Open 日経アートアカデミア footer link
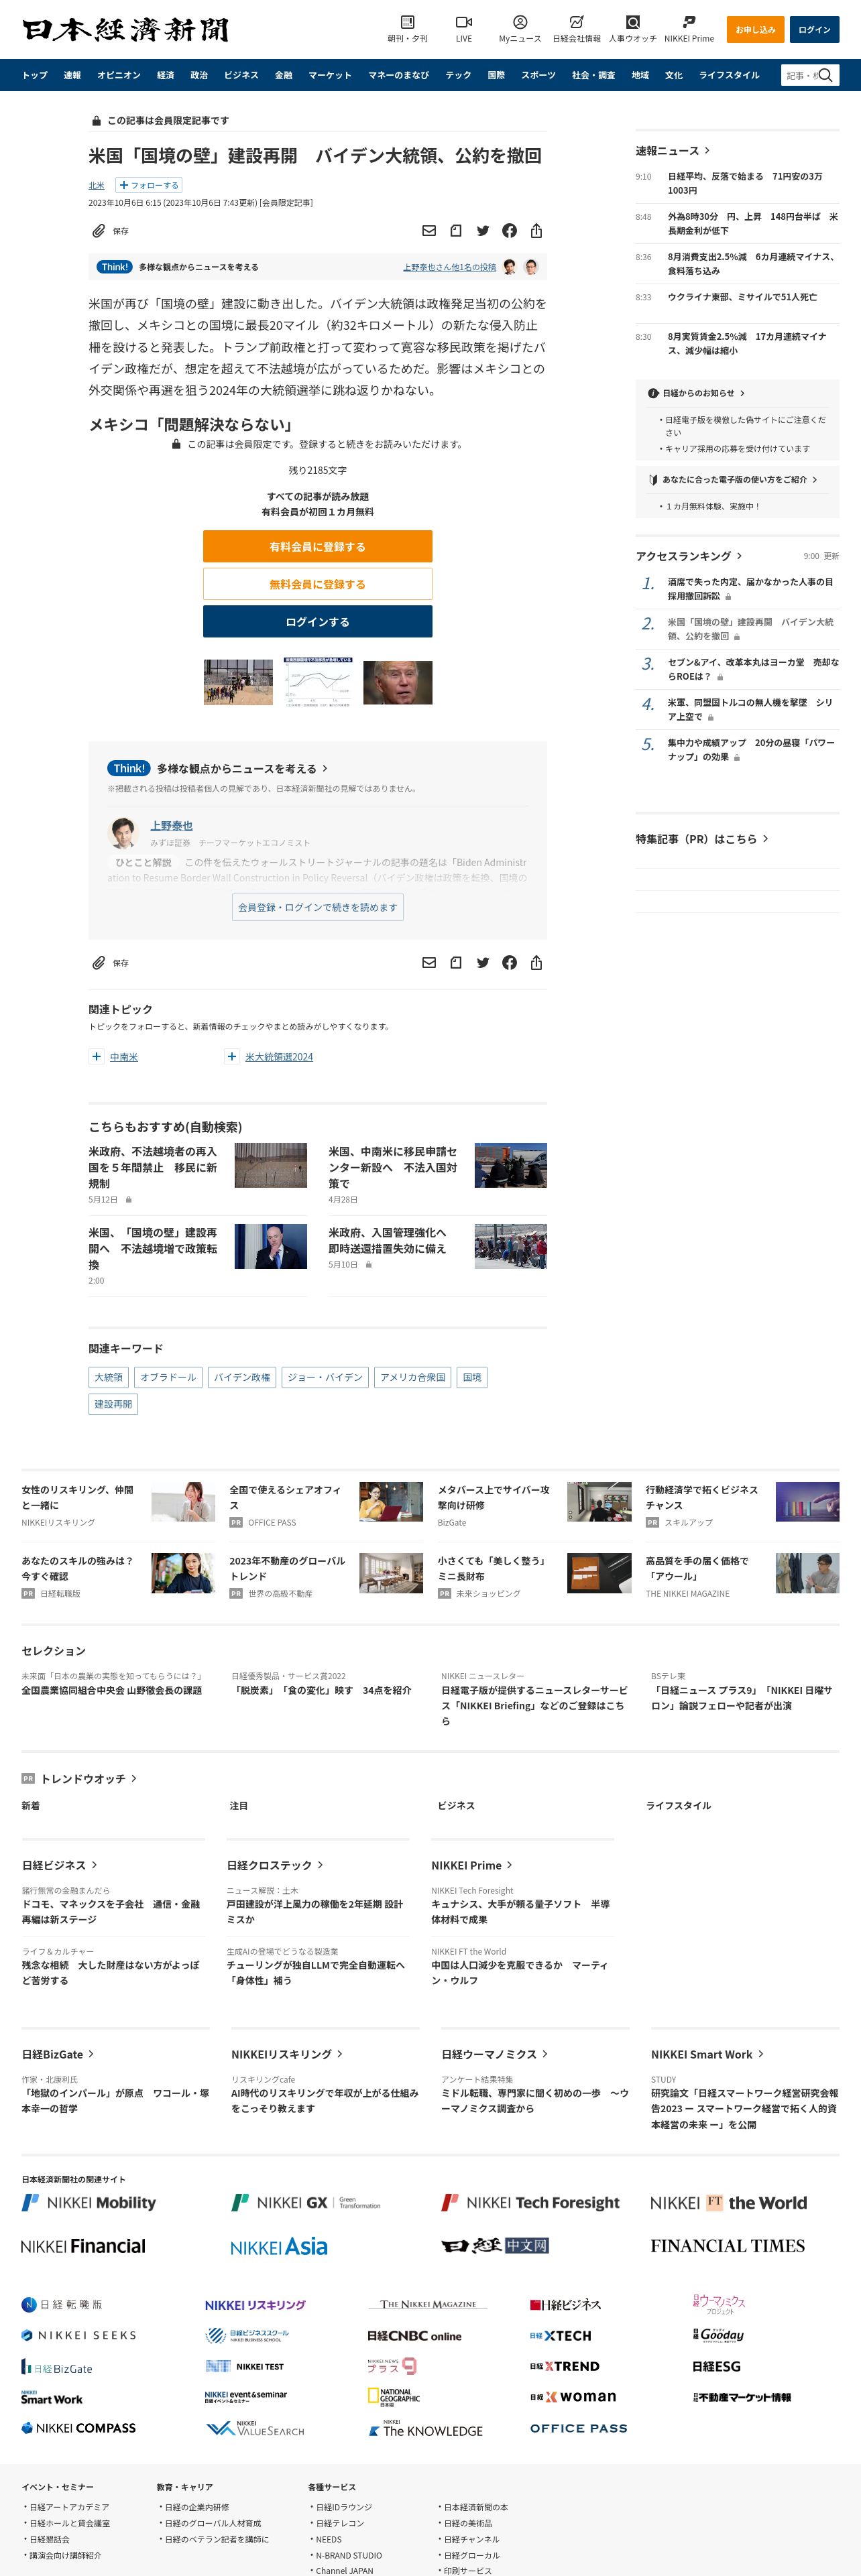Viewport: 861px width, 2576px height. [x=69, y=2507]
